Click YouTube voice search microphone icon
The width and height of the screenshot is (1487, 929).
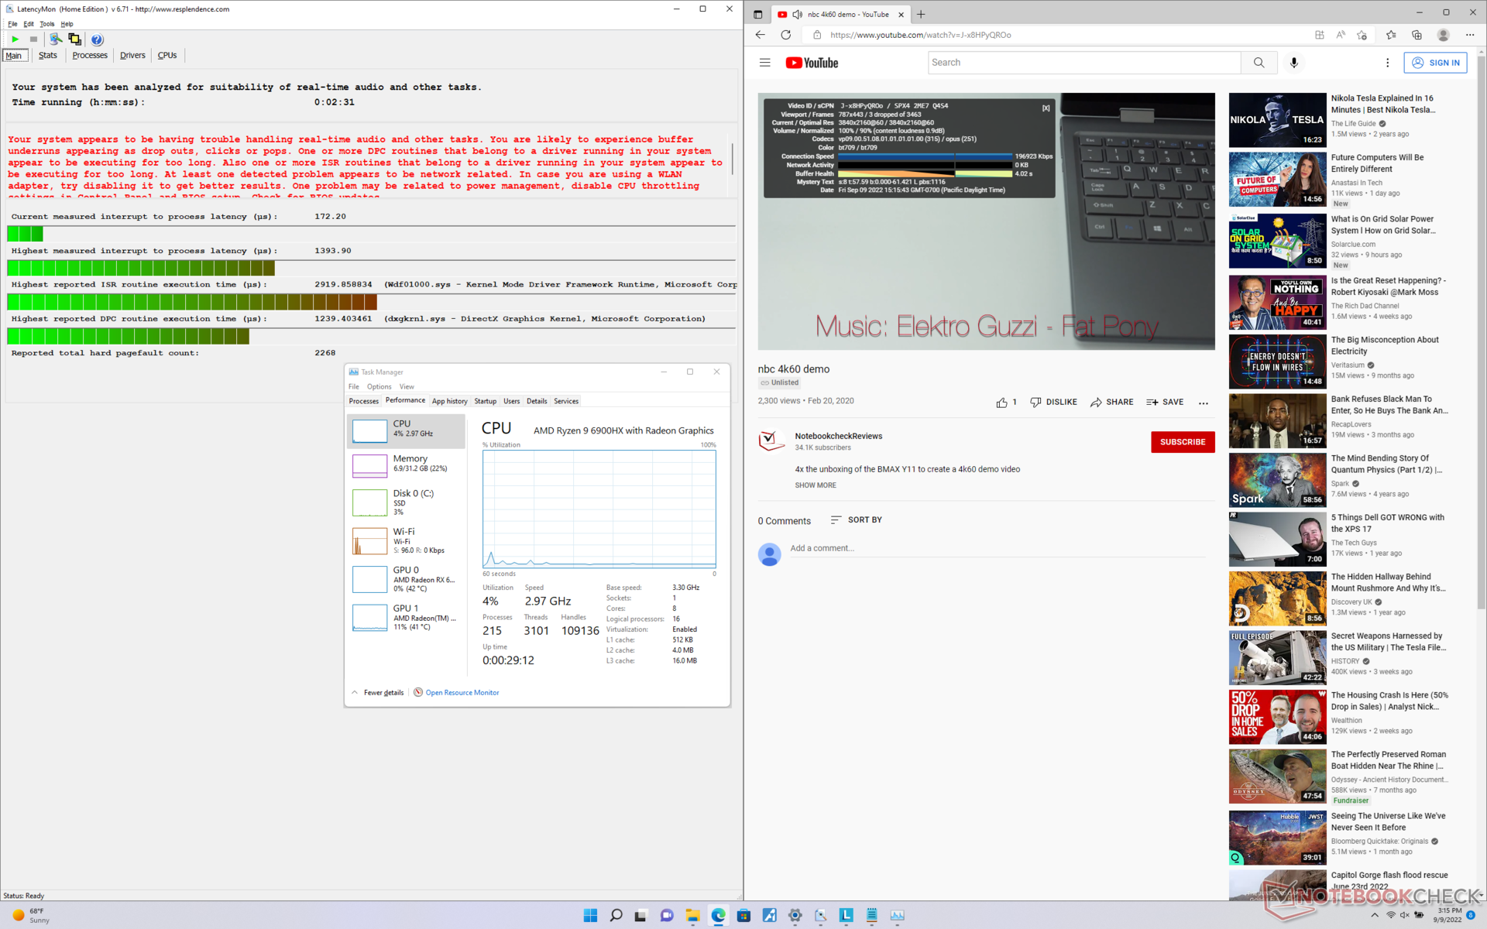click(1293, 63)
